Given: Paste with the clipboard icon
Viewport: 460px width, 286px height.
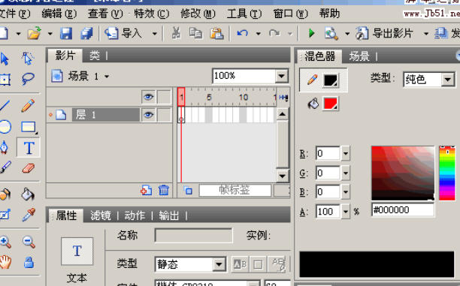Looking at the screenshot, I should click(216, 34).
